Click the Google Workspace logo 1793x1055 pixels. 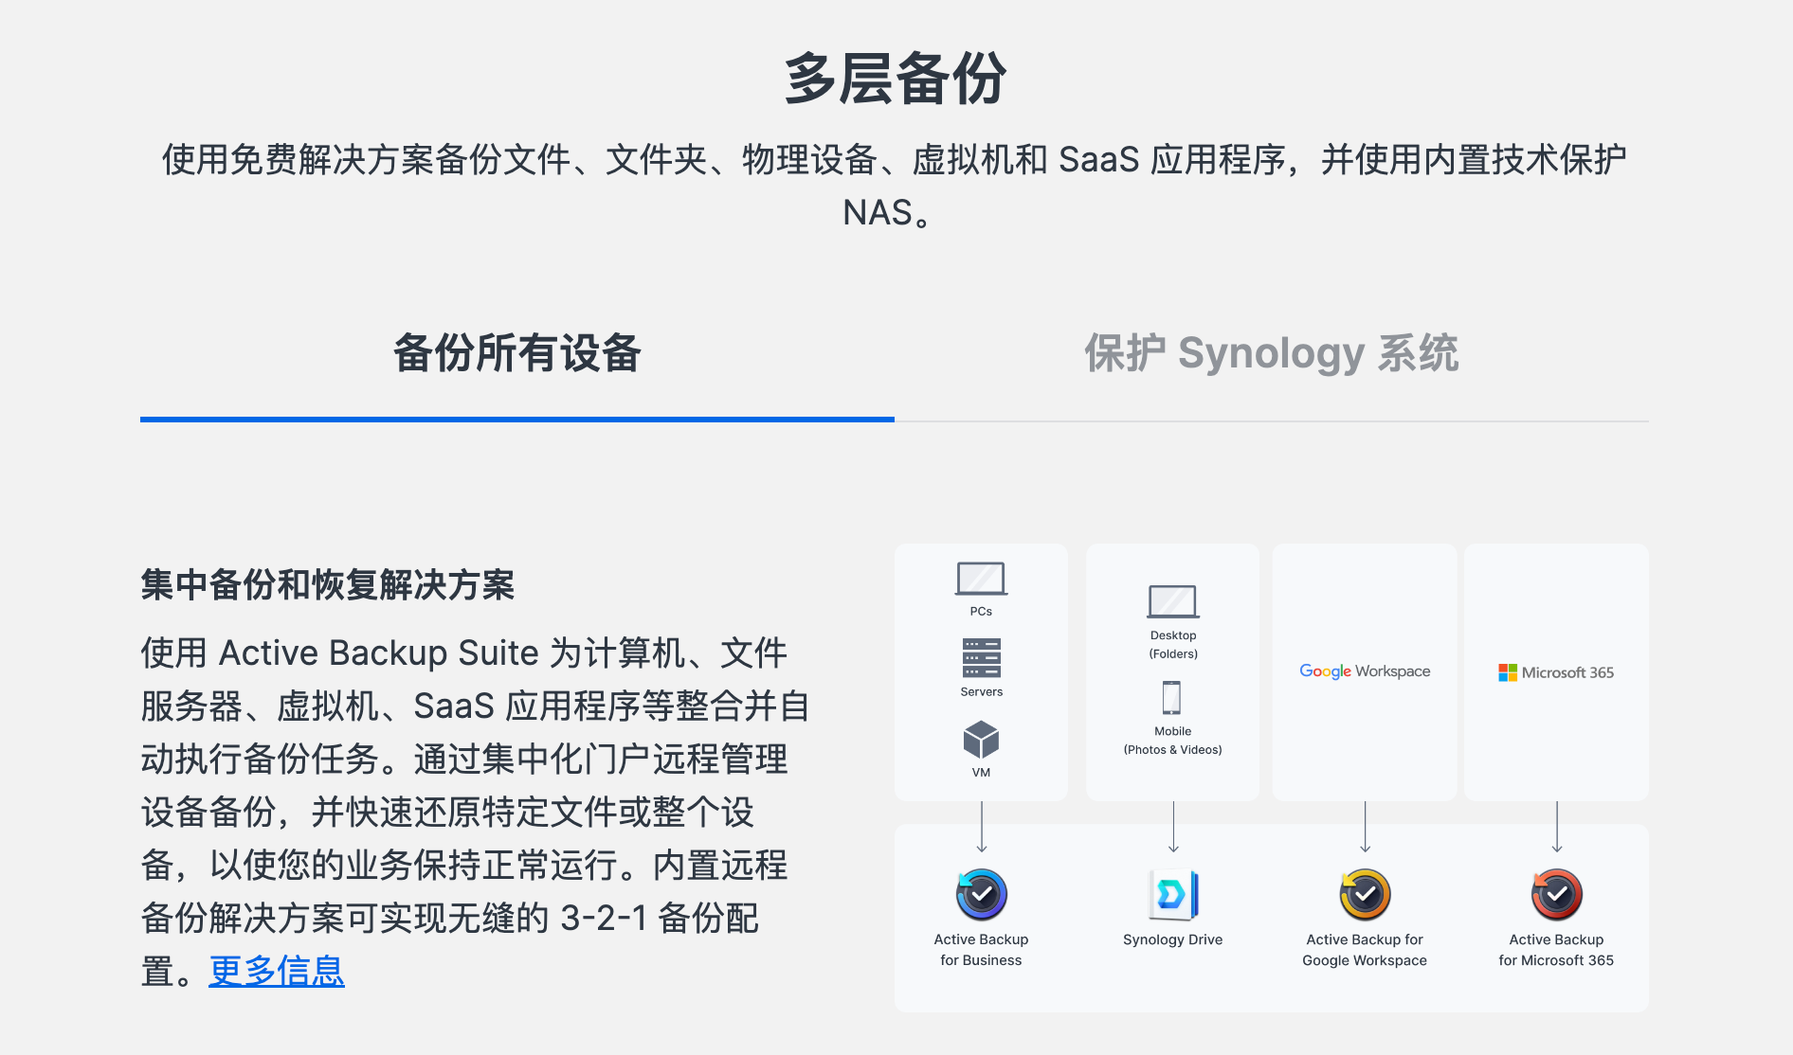tap(1365, 671)
